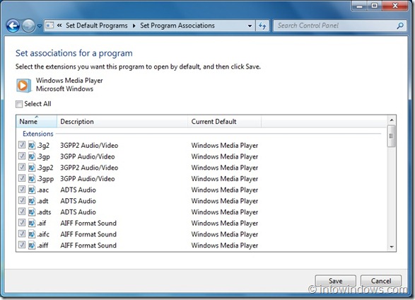This screenshot has width=415, height=300.
Task: Click the extensions list scrollbar thumb
Action: coord(392,136)
